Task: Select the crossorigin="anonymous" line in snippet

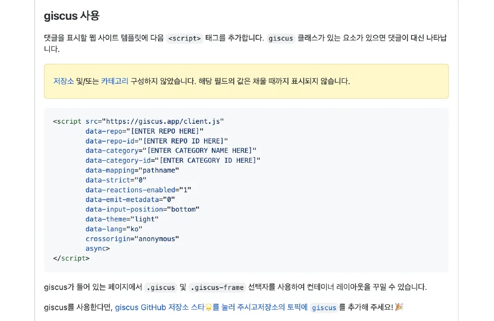Action: pos(132,239)
